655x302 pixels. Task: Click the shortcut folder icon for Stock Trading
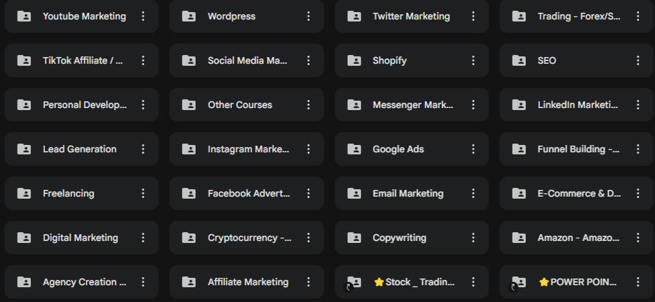click(354, 283)
